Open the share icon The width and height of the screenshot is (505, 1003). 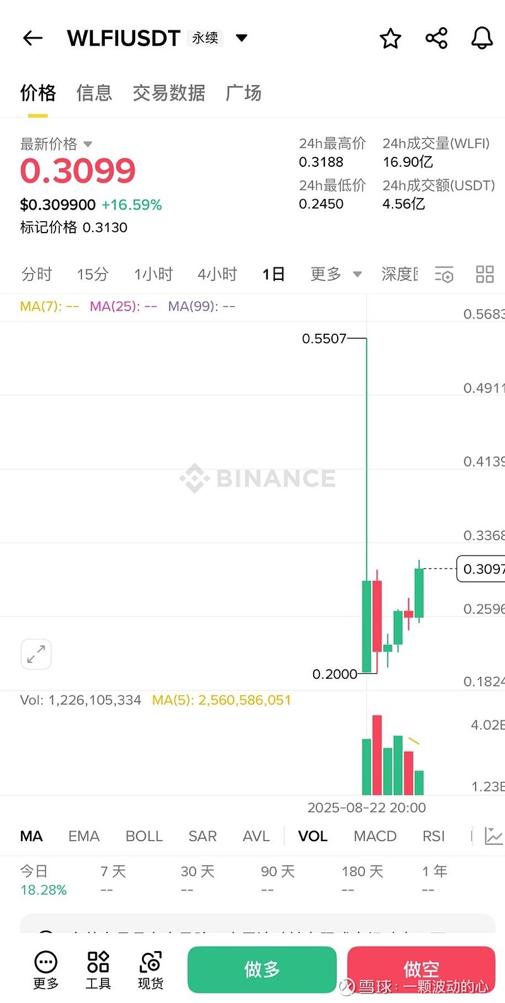click(436, 39)
